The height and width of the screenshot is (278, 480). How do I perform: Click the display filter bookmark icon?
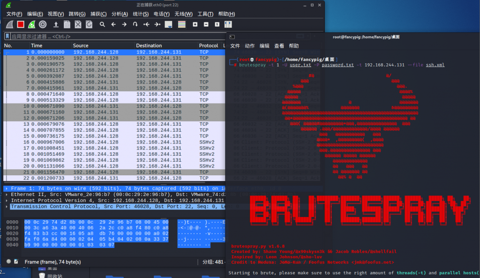7,37
